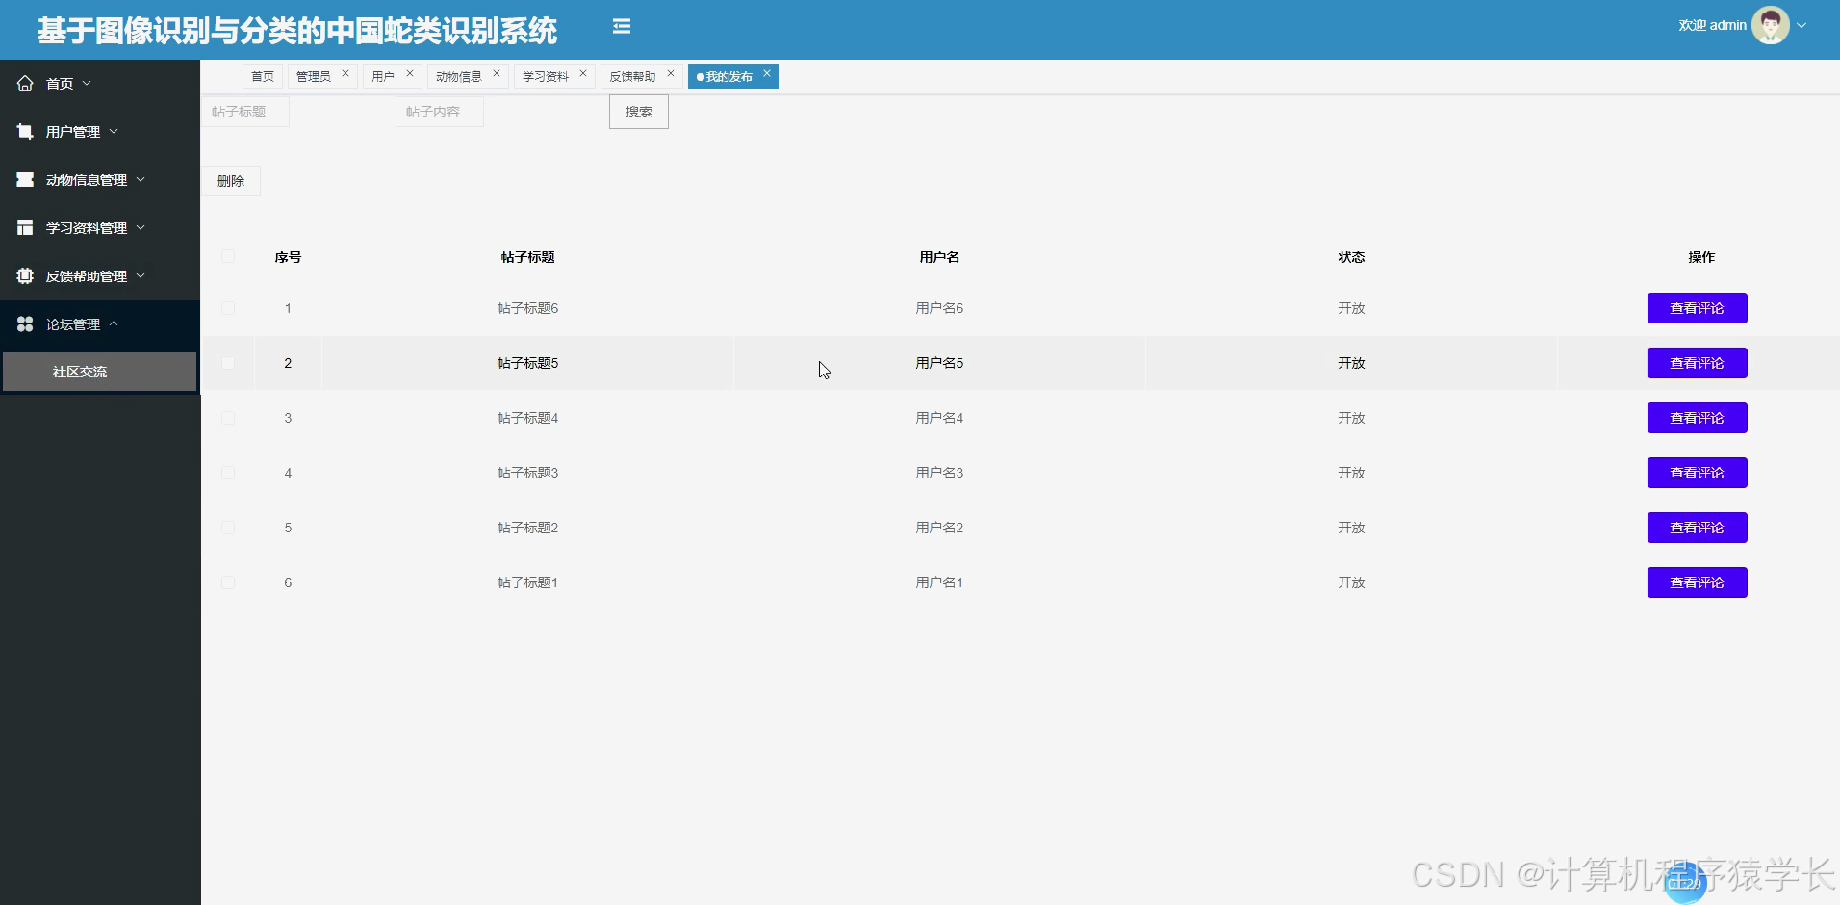
Task: Select the 用户管理 sidebar icon
Action: pos(24,131)
